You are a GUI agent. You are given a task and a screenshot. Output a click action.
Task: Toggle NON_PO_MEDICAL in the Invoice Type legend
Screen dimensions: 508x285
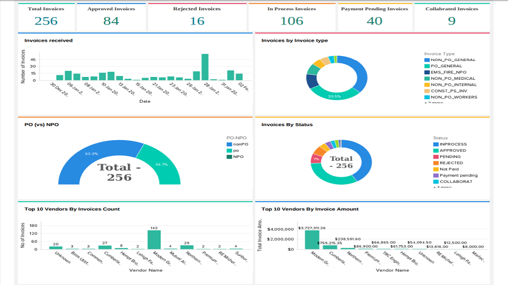pyautogui.click(x=450, y=78)
